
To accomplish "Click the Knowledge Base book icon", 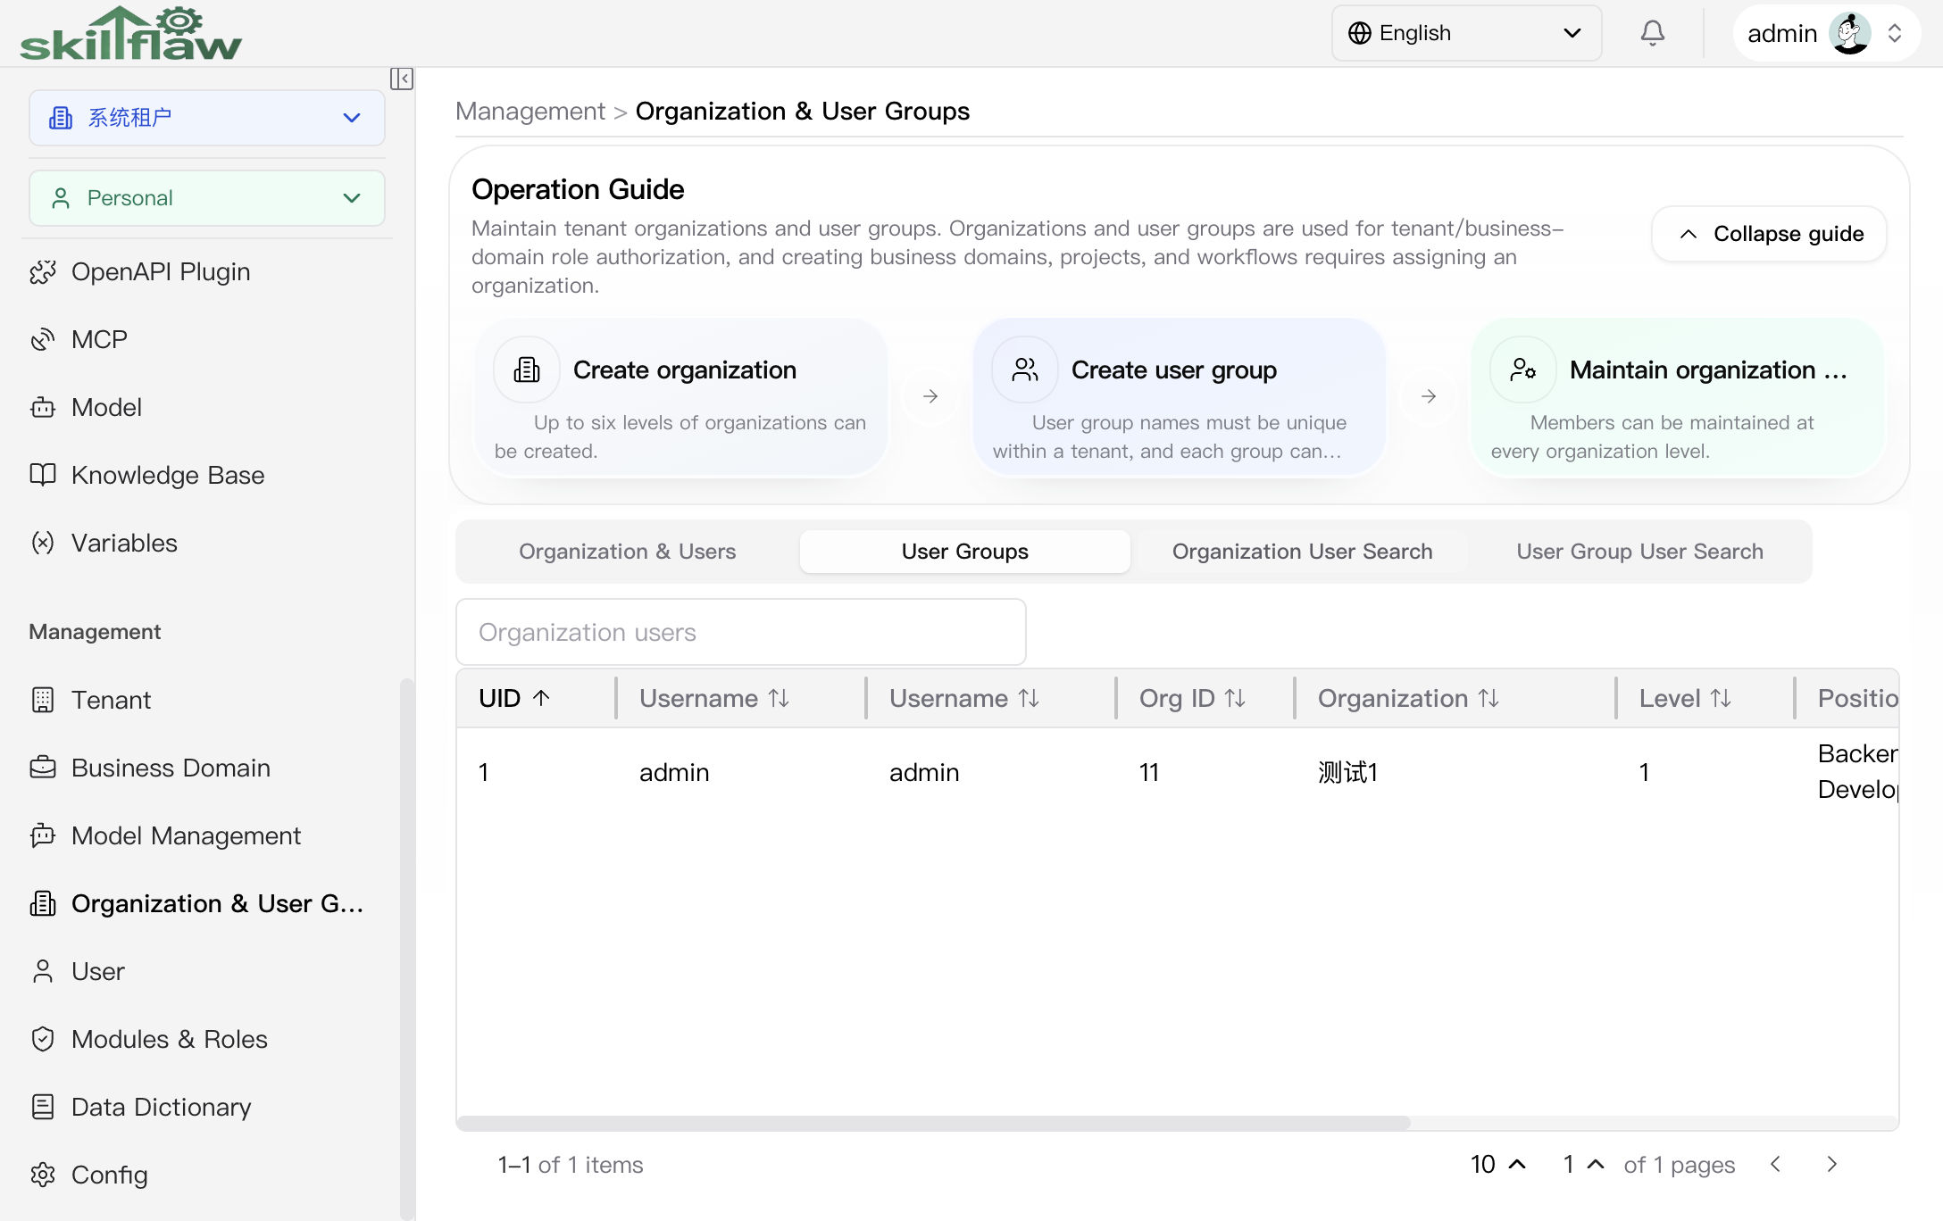I will (43, 476).
